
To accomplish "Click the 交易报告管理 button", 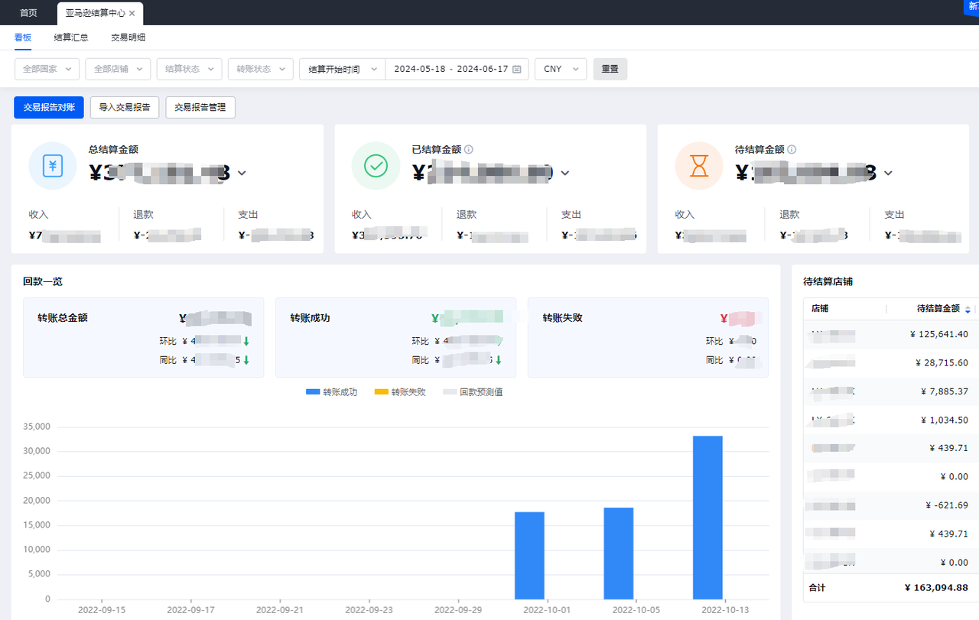I will [x=200, y=107].
